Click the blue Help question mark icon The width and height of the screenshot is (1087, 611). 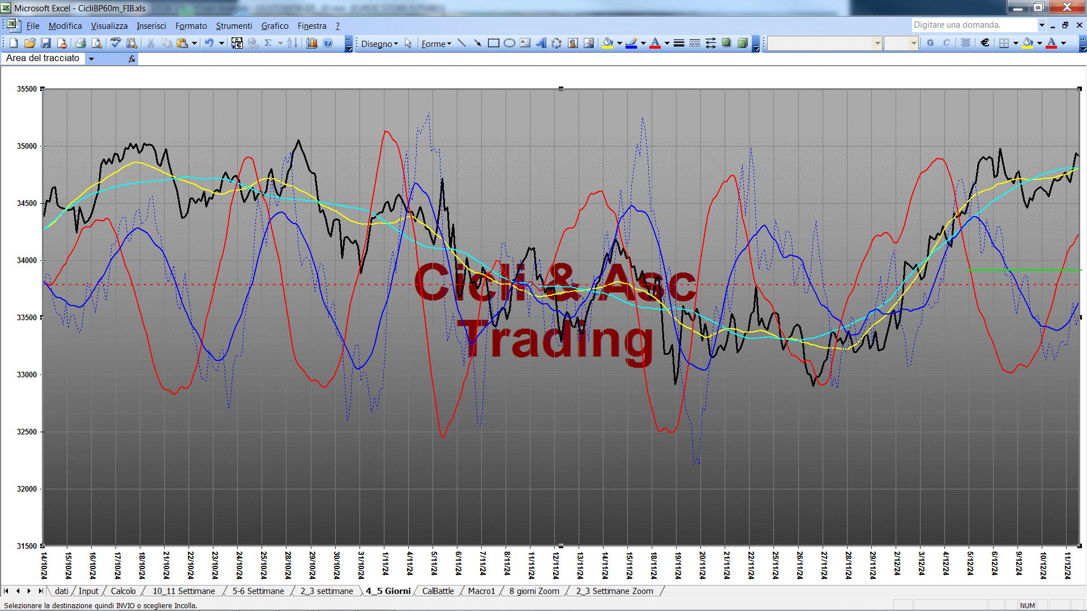point(328,43)
